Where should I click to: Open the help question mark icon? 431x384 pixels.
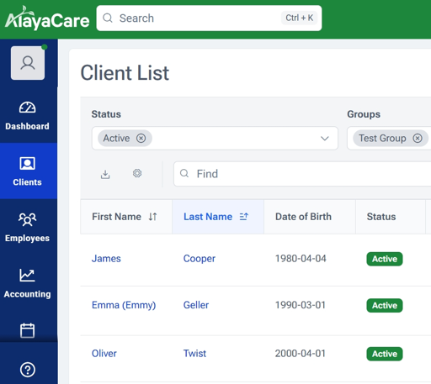pyautogui.click(x=28, y=370)
